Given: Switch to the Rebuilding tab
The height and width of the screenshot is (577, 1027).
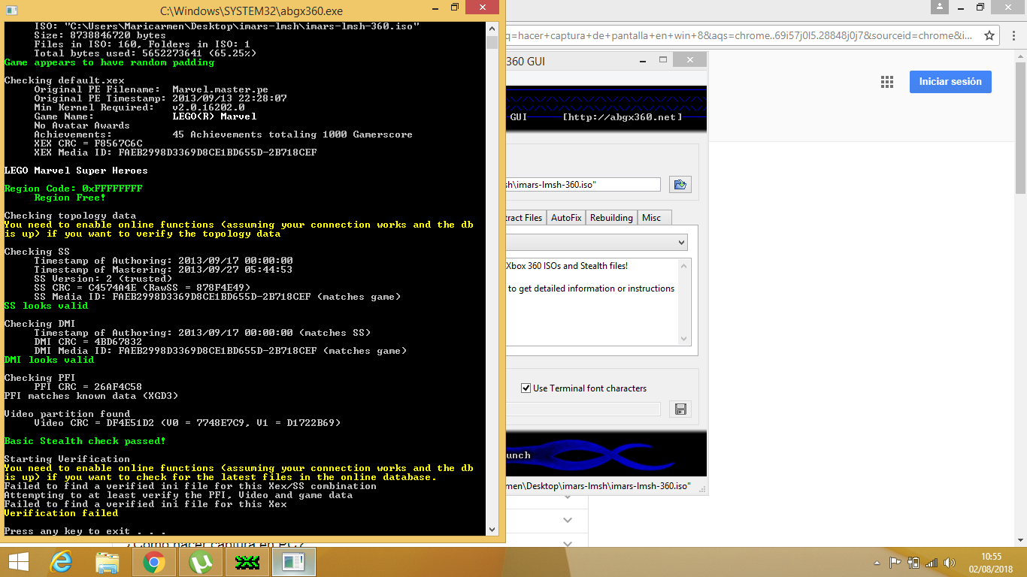Looking at the screenshot, I should (610, 218).
